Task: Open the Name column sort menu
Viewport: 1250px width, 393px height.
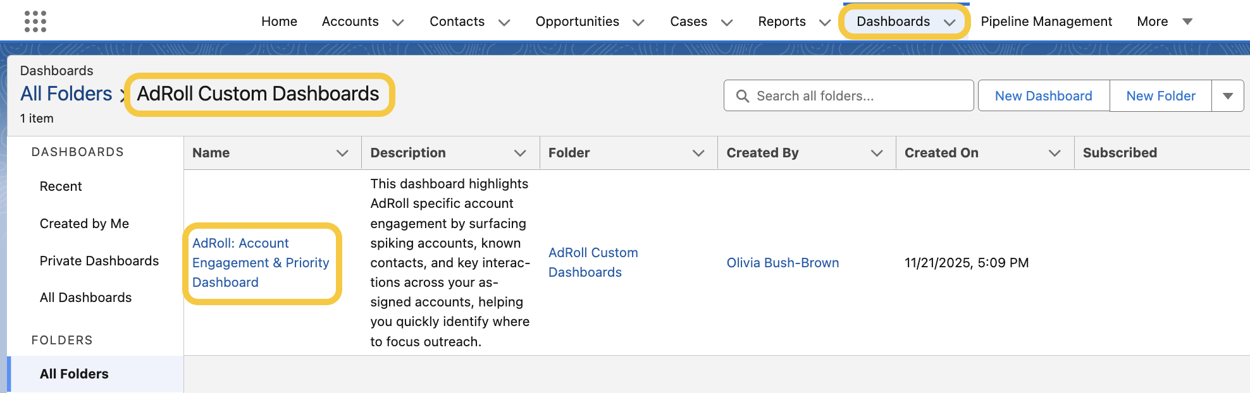Action: 342,153
